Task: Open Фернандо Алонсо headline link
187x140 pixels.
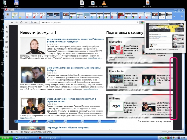Action: pos(68,129)
